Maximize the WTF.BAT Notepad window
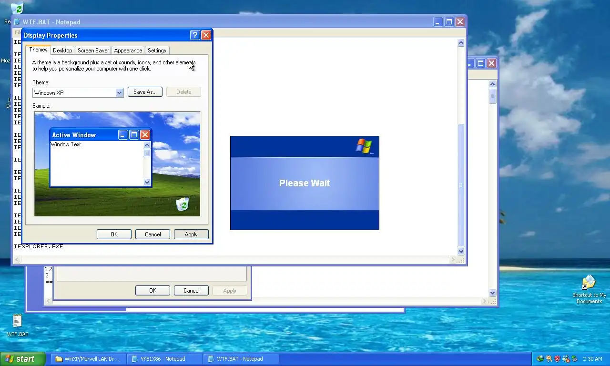610x366 pixels. [449, 22]
